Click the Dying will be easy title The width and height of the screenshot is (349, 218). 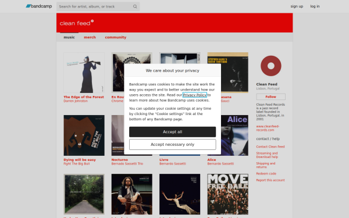pos(80,160)
